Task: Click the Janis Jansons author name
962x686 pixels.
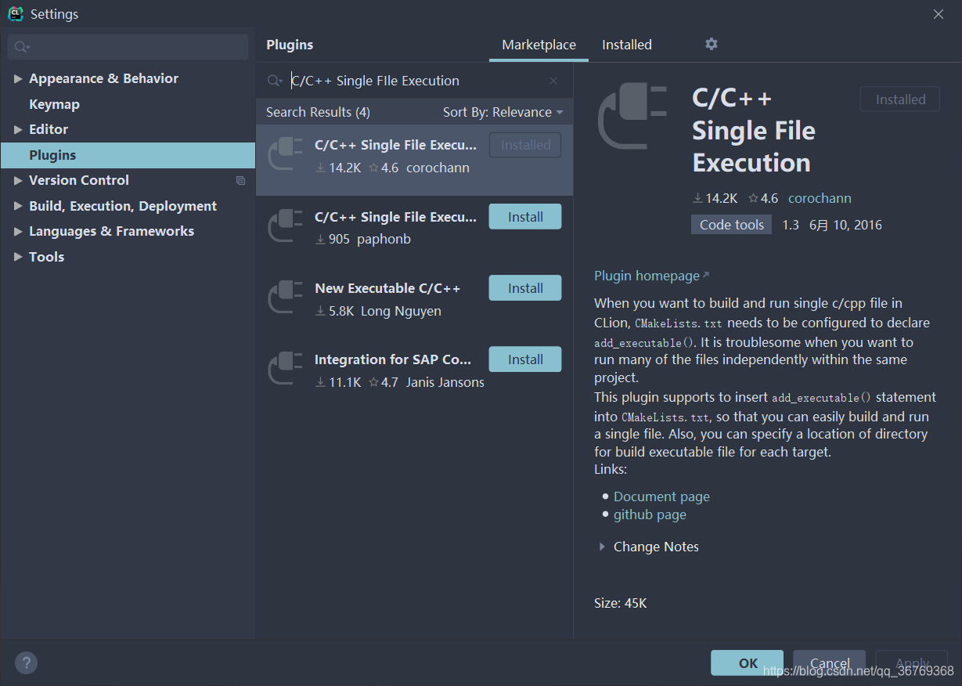Action: (x=445, y=382)
